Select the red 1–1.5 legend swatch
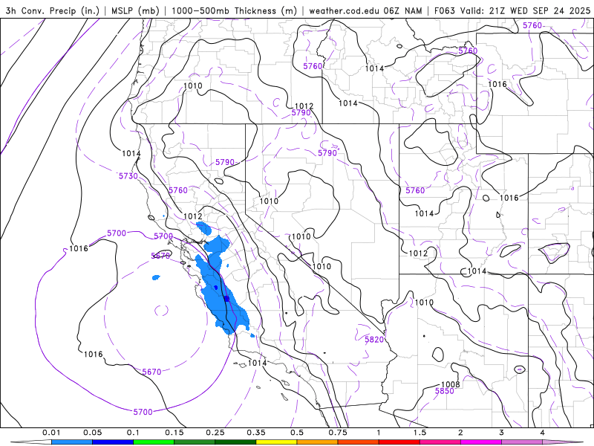The height and width of the screenshot is (446, 594). pos(399,442)
